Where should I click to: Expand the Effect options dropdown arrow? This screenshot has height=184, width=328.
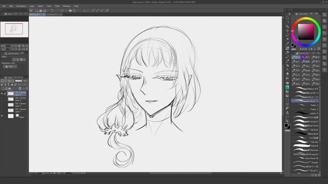25,60
